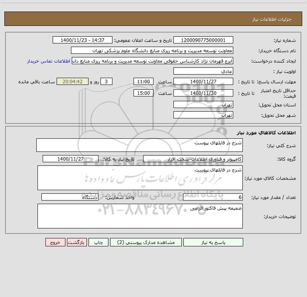Viewport: 307px width, 297px height.
Task: Click the quantity field showing 6
Action: click(213, 197)
